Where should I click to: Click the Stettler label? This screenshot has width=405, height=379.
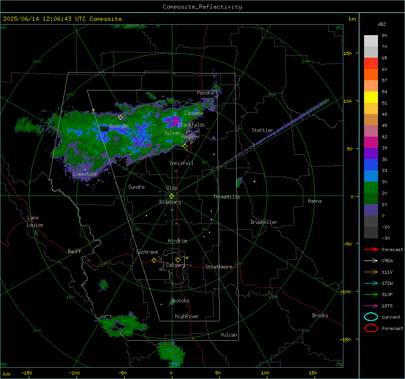click(x=262, y=130)
